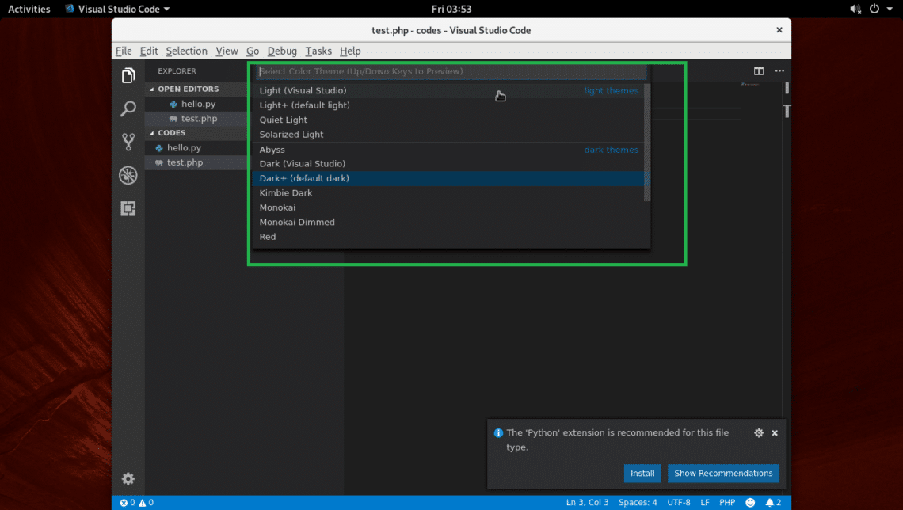903x510 pixels.
Task: Open the Search view icon
Action: (x=128, y=108)
